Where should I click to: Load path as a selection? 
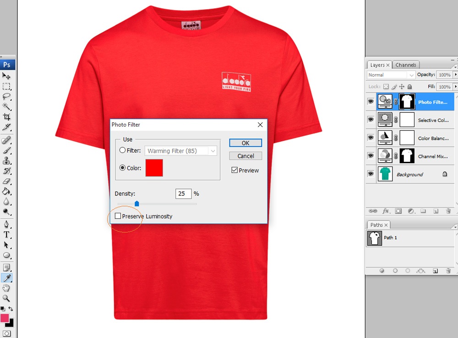pyautogui.click(x=408, y=271)
